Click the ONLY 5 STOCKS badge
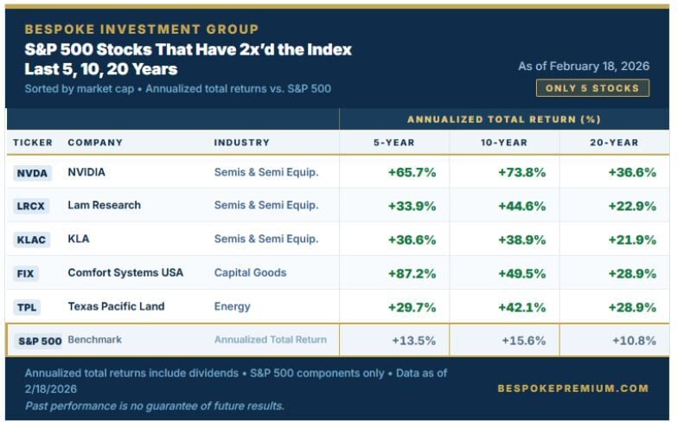The image size is (677, 429). tap(592, 88)
